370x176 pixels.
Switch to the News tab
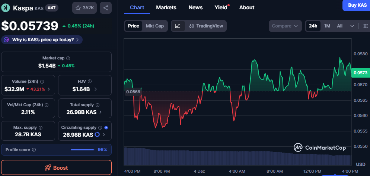pos(195,7)
